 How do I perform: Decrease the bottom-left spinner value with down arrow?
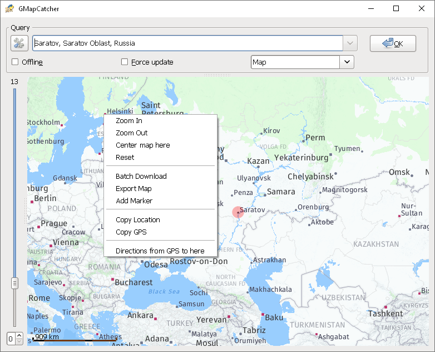click(19, 341)
